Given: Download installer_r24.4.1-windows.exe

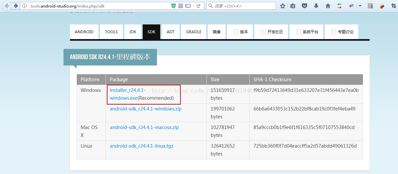Looking at the screenshot, I should click(128, 94).
